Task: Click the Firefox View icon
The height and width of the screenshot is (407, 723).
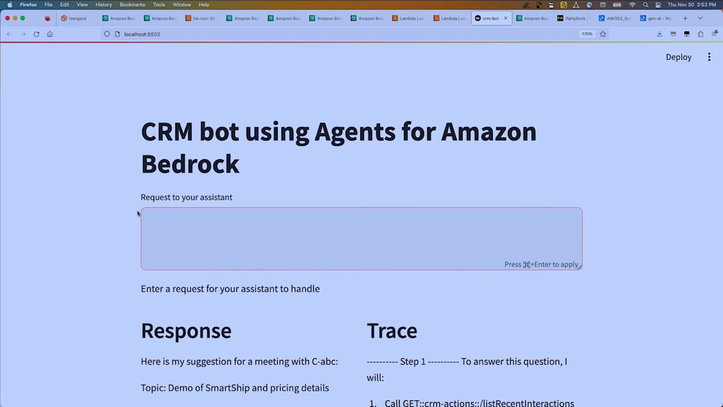Action: [48, 18]
